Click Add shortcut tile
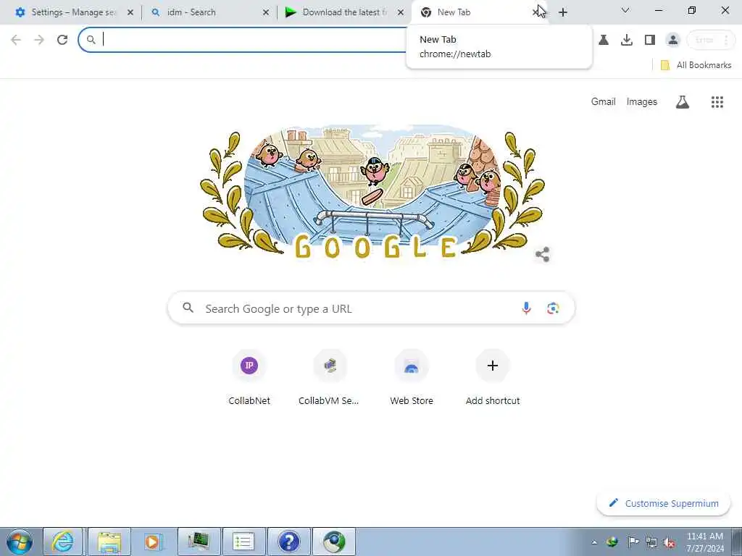Viewport: 742px width, 556px height. (493, 377)
